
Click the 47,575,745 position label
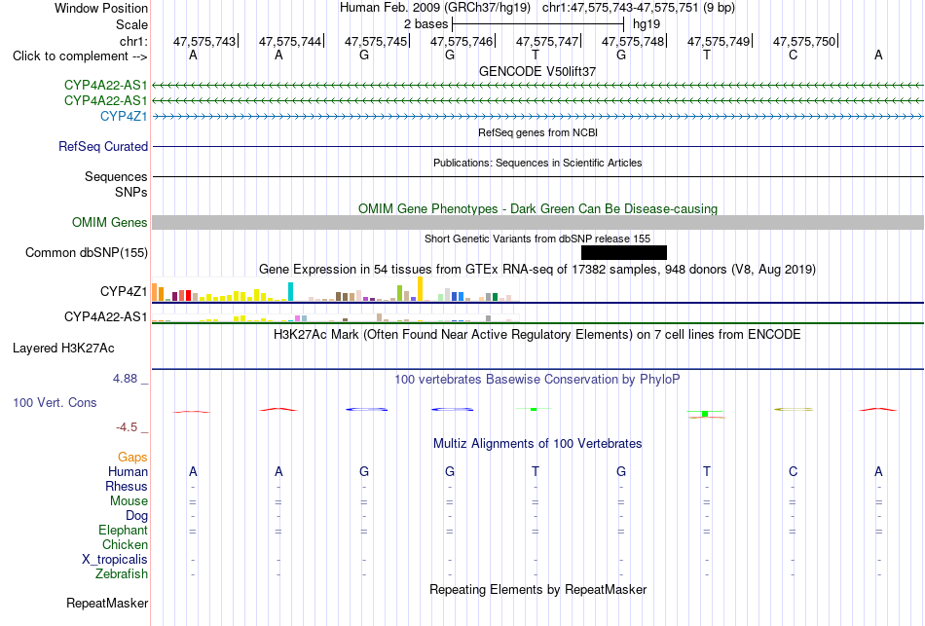[376, 41]
